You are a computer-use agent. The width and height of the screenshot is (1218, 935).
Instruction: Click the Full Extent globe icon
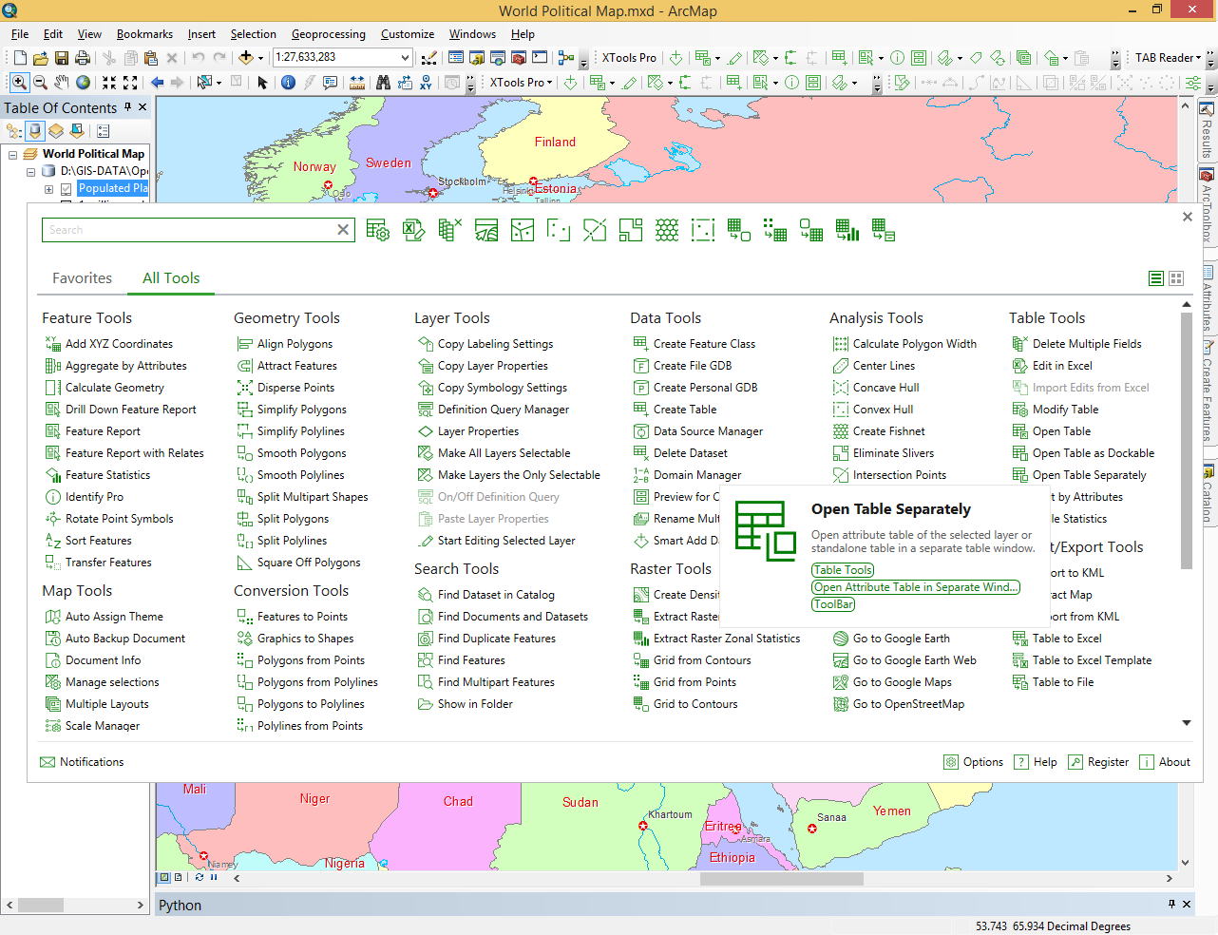(84, 83)
